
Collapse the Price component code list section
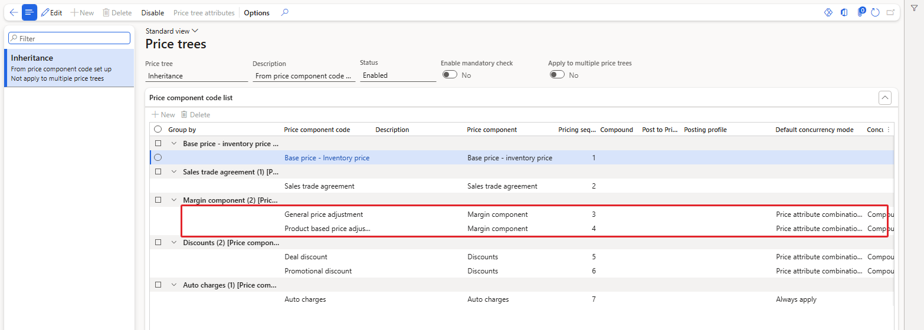point(884,98)
